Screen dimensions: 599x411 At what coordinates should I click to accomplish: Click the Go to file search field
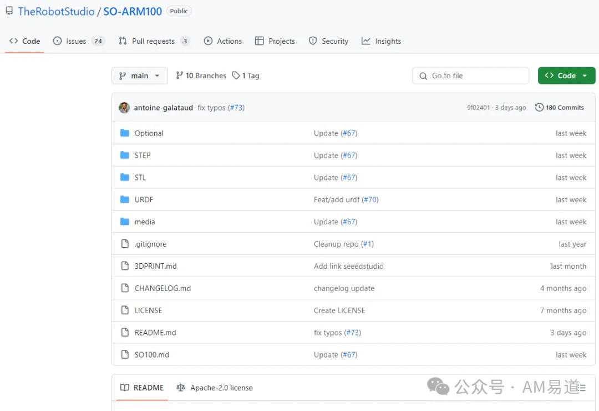pyautogui.click(x=471, y=76)
